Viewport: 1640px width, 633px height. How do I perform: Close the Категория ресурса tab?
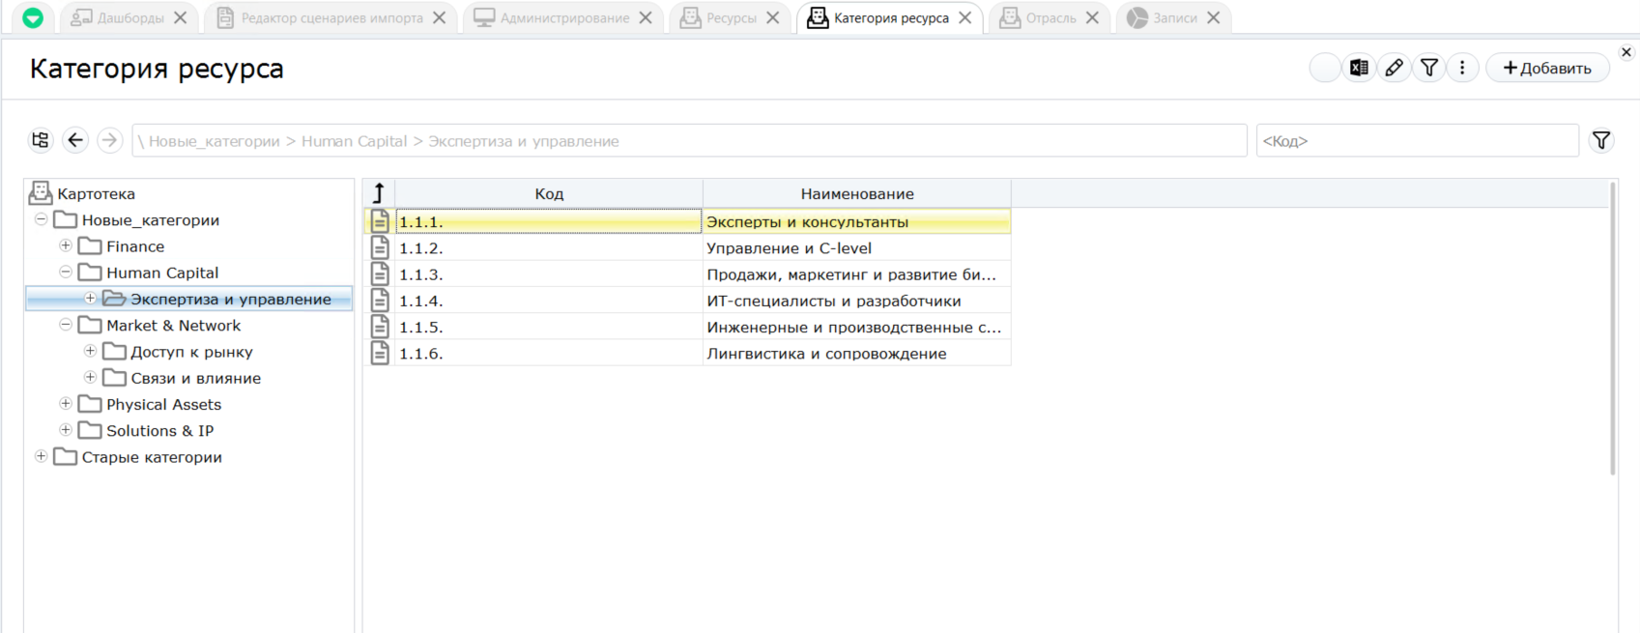click(x=964, y=17)
